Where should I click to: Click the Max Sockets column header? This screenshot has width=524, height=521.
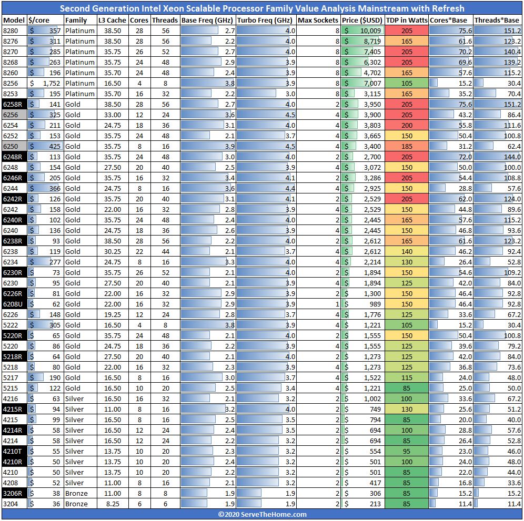[318, 20]
